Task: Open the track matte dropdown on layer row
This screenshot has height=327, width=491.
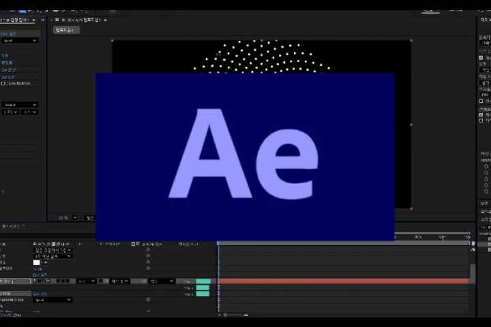Action: 119,281
